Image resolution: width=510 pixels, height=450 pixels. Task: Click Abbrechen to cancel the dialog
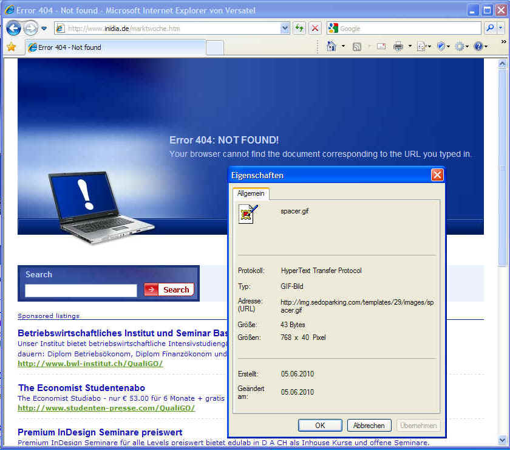(x=369, y=425)
